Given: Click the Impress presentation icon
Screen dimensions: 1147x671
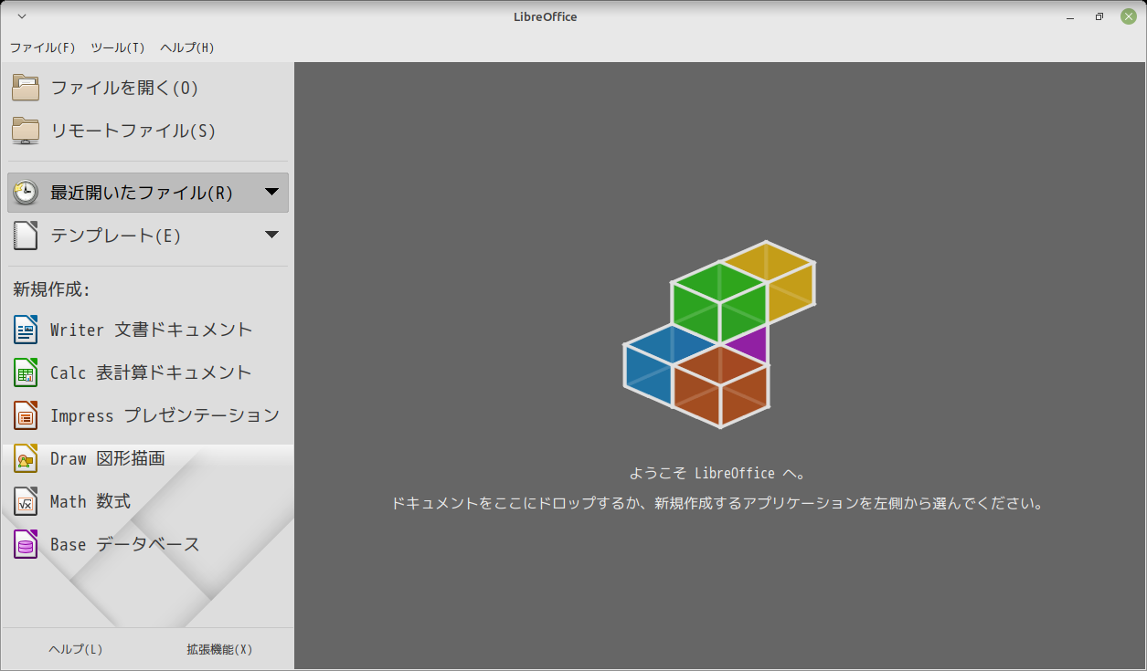Looking at the screenshot, I should pyautogui.click(x=26, y=415).
